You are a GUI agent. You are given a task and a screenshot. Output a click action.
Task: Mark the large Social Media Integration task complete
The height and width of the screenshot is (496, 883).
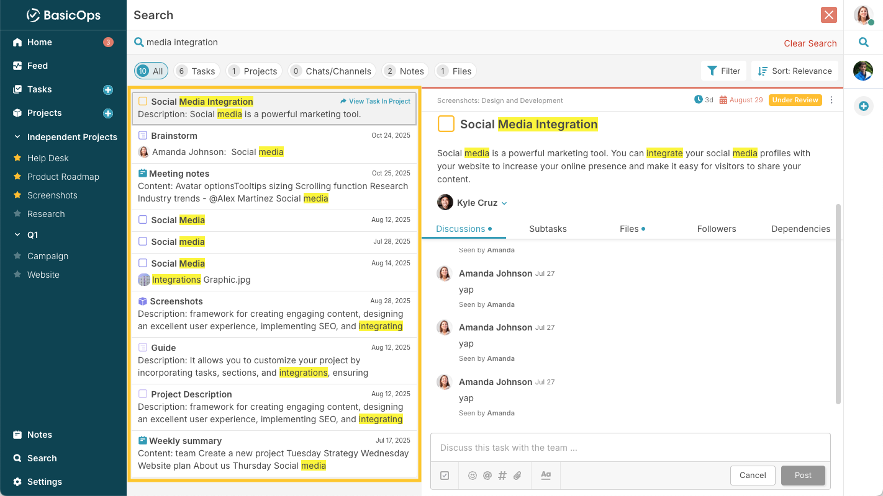(446, 124)
